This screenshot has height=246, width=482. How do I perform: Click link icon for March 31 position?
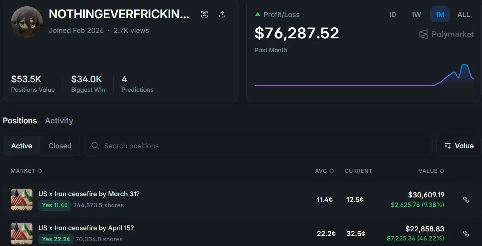click(x=466, y=200)
